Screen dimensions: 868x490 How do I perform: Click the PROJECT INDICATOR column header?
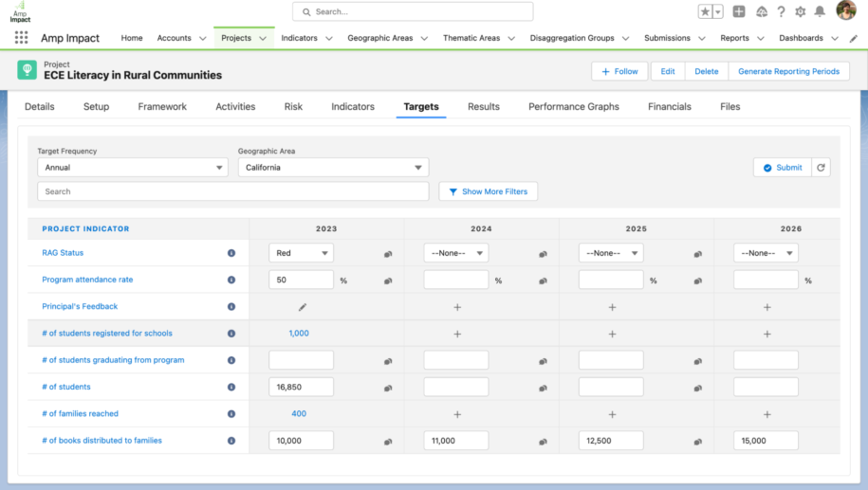(85, 229)
